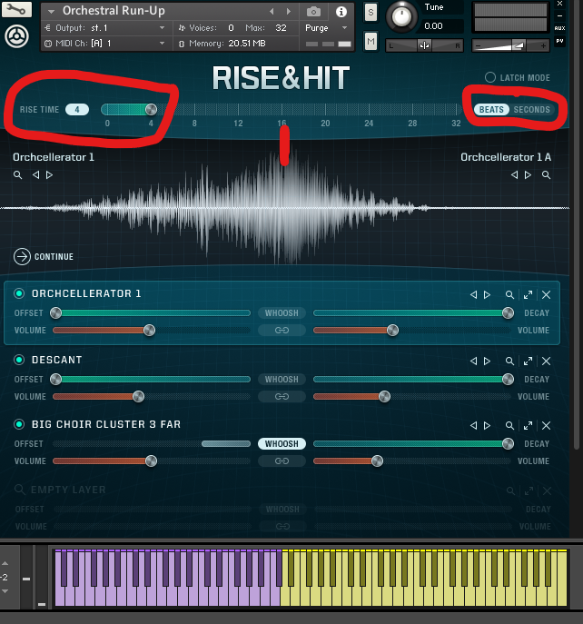This screenshot has height=624, width=583.
Task: Mute the instrument with M button
Action: (371, 41)
